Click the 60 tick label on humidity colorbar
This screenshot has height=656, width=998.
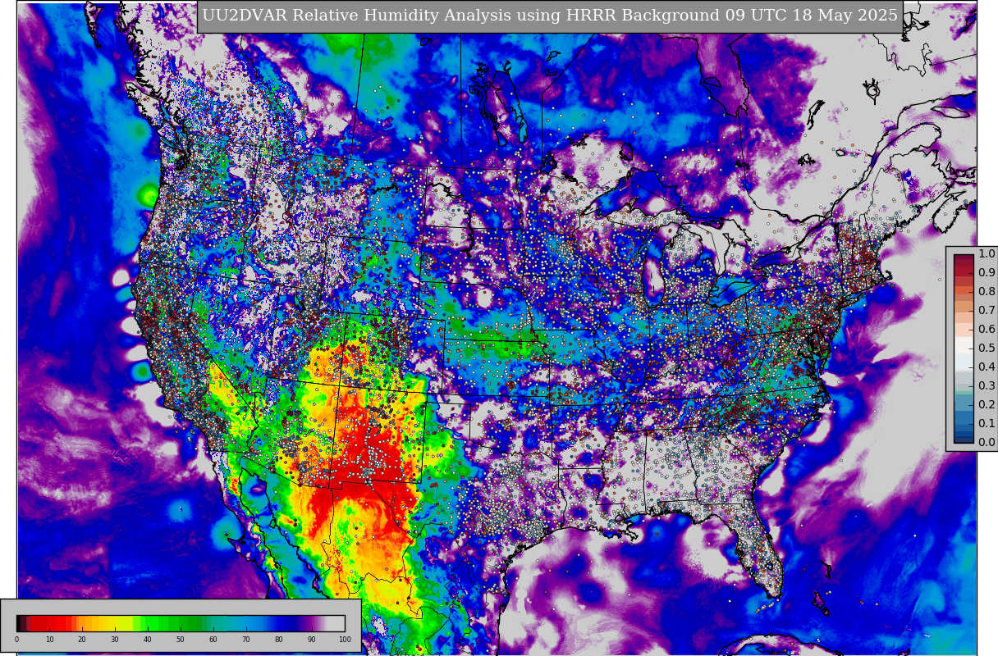pos(213,640)
